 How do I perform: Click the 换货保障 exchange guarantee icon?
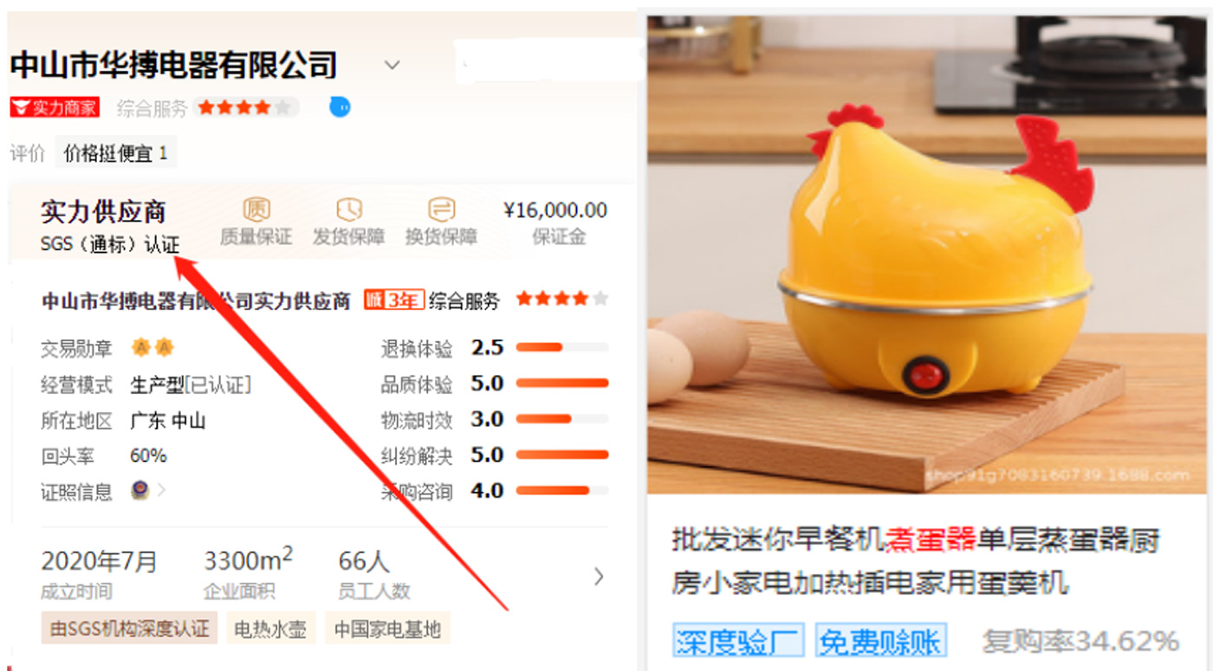coord(442,209)
